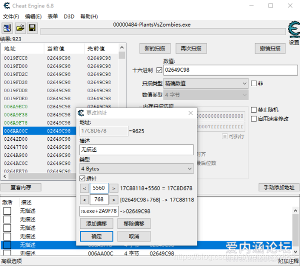Click the 当前值 column header
The width and height of the screenshot is (300, 266).
click(64, 49)
